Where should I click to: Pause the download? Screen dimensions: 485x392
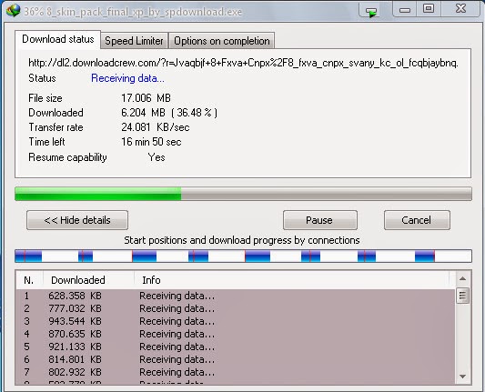point(319,220)
